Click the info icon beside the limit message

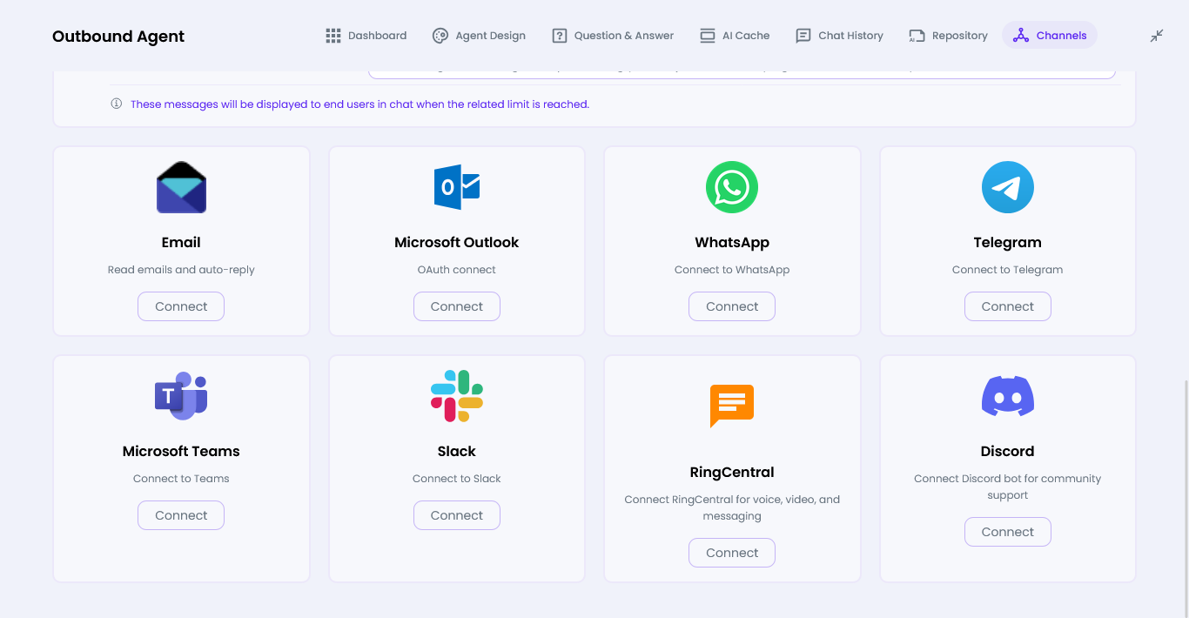coord(117,104)
